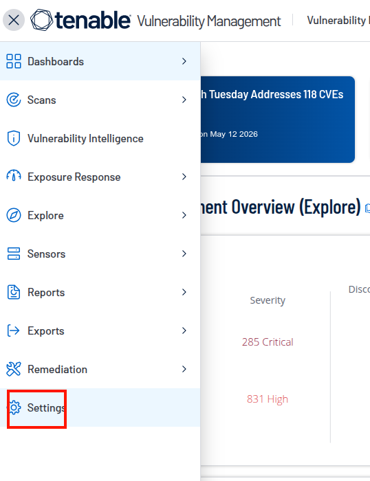This screenshot has width=370, height=481.
Task: Click the Remediation tools icon
Action: pyautogui.click(x=14, y=369)
